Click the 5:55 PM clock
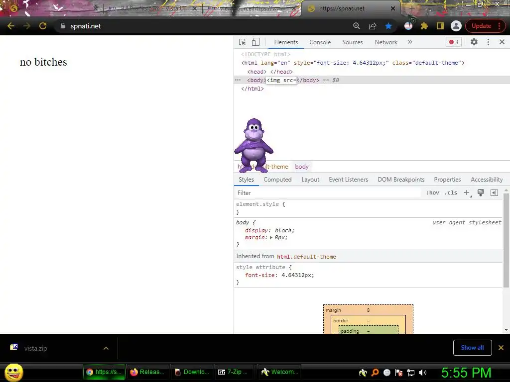 click(x=466, y=373)
